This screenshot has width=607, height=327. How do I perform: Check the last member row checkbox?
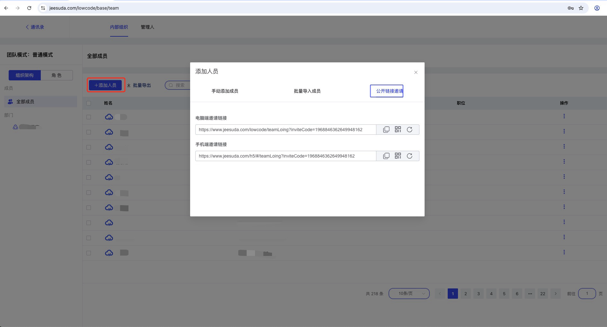point(89,253)
